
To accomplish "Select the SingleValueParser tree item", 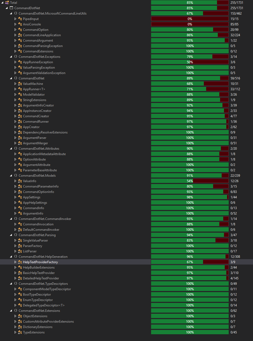I will point(36,240).
